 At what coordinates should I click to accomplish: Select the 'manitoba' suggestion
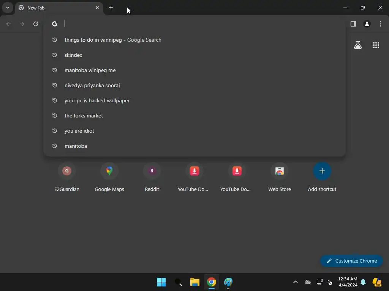point(194,146)
